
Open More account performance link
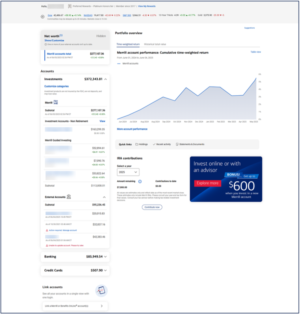[132, 129]
